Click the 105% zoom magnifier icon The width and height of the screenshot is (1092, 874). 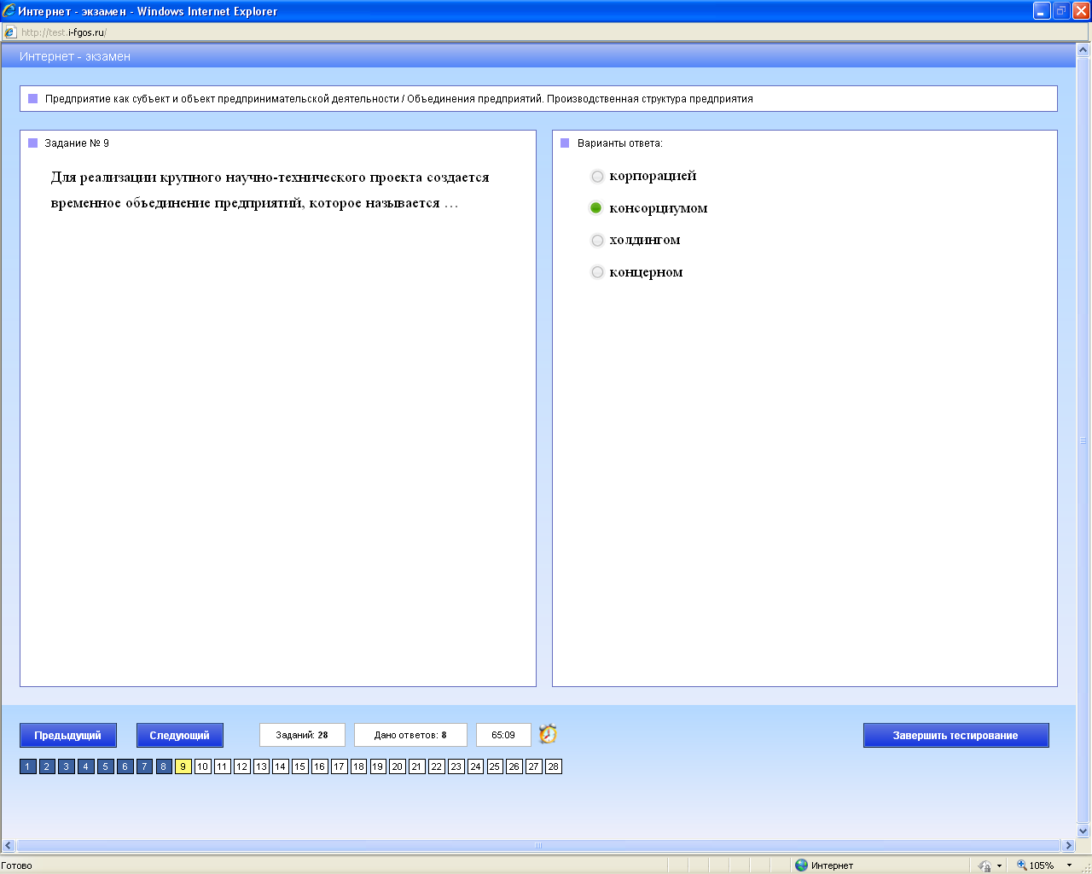pyautogui.click(x=1021, y=865)
